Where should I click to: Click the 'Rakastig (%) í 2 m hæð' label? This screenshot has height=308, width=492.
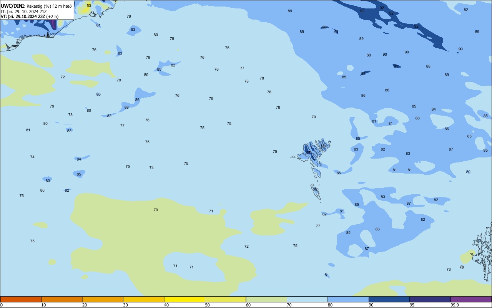(49, 6)
